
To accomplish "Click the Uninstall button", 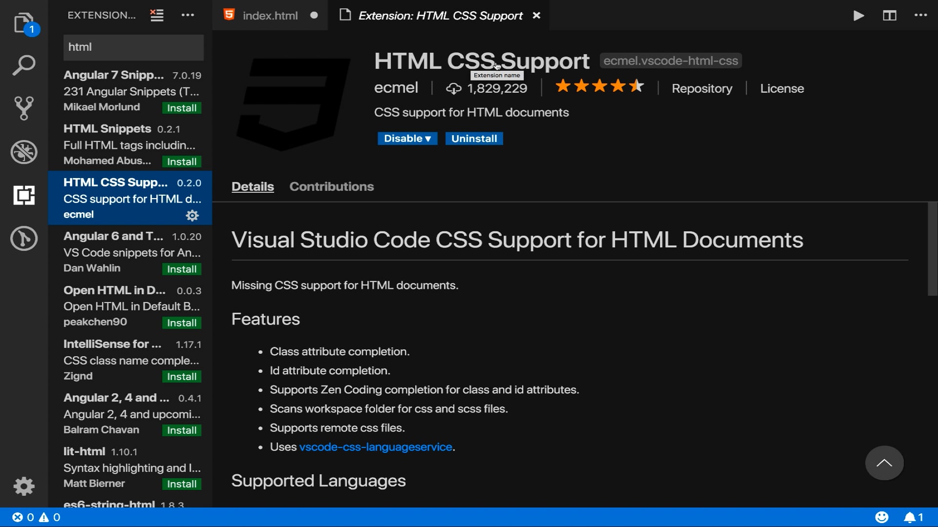I will [x=474, y=139].
